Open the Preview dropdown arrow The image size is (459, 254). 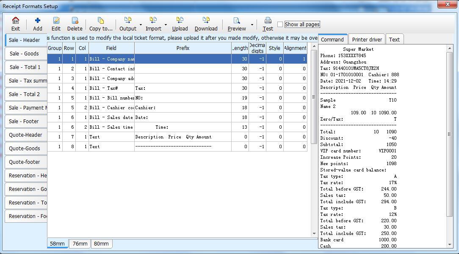(x=252, y=25)
